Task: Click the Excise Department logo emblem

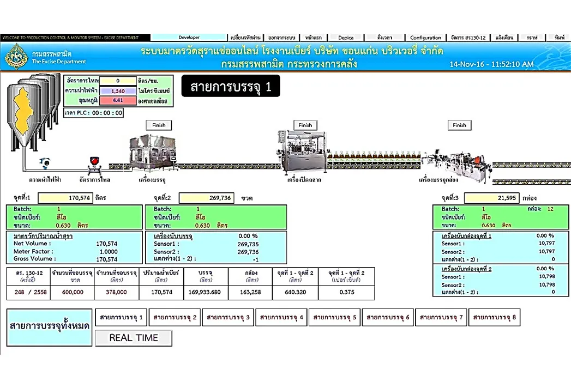Action: pos(16,57)
